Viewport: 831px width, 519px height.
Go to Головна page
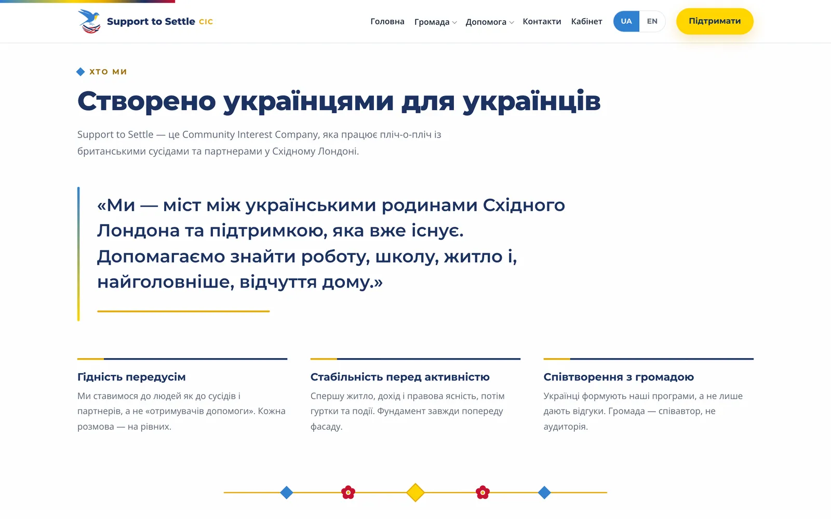[x=387, y=21]
